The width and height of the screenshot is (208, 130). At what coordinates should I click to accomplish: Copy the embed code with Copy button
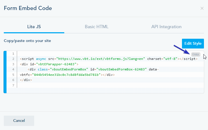coord(196,54)
